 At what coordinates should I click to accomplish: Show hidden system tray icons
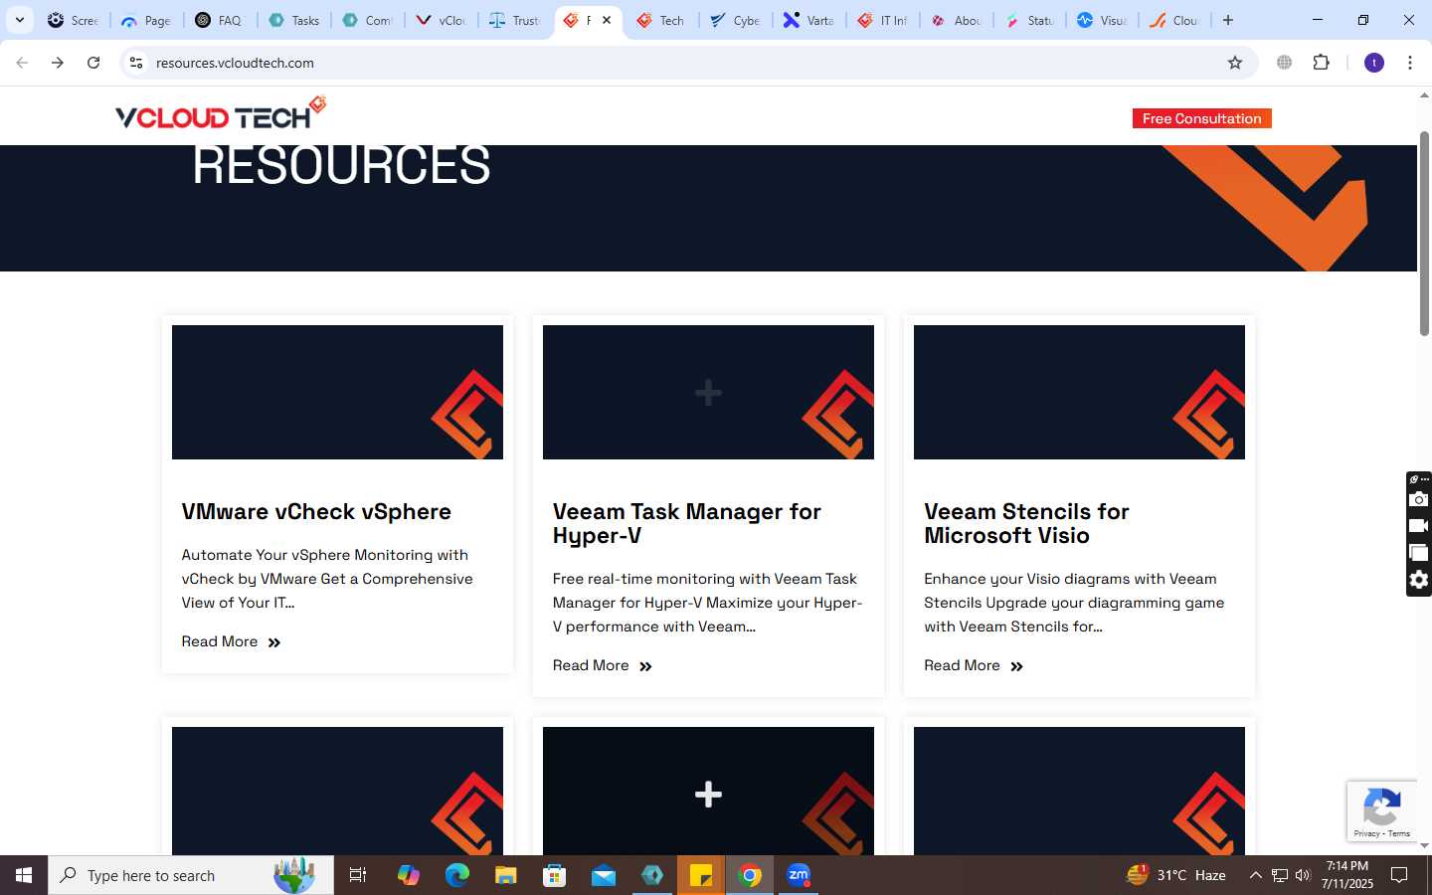coord(1255,875)
